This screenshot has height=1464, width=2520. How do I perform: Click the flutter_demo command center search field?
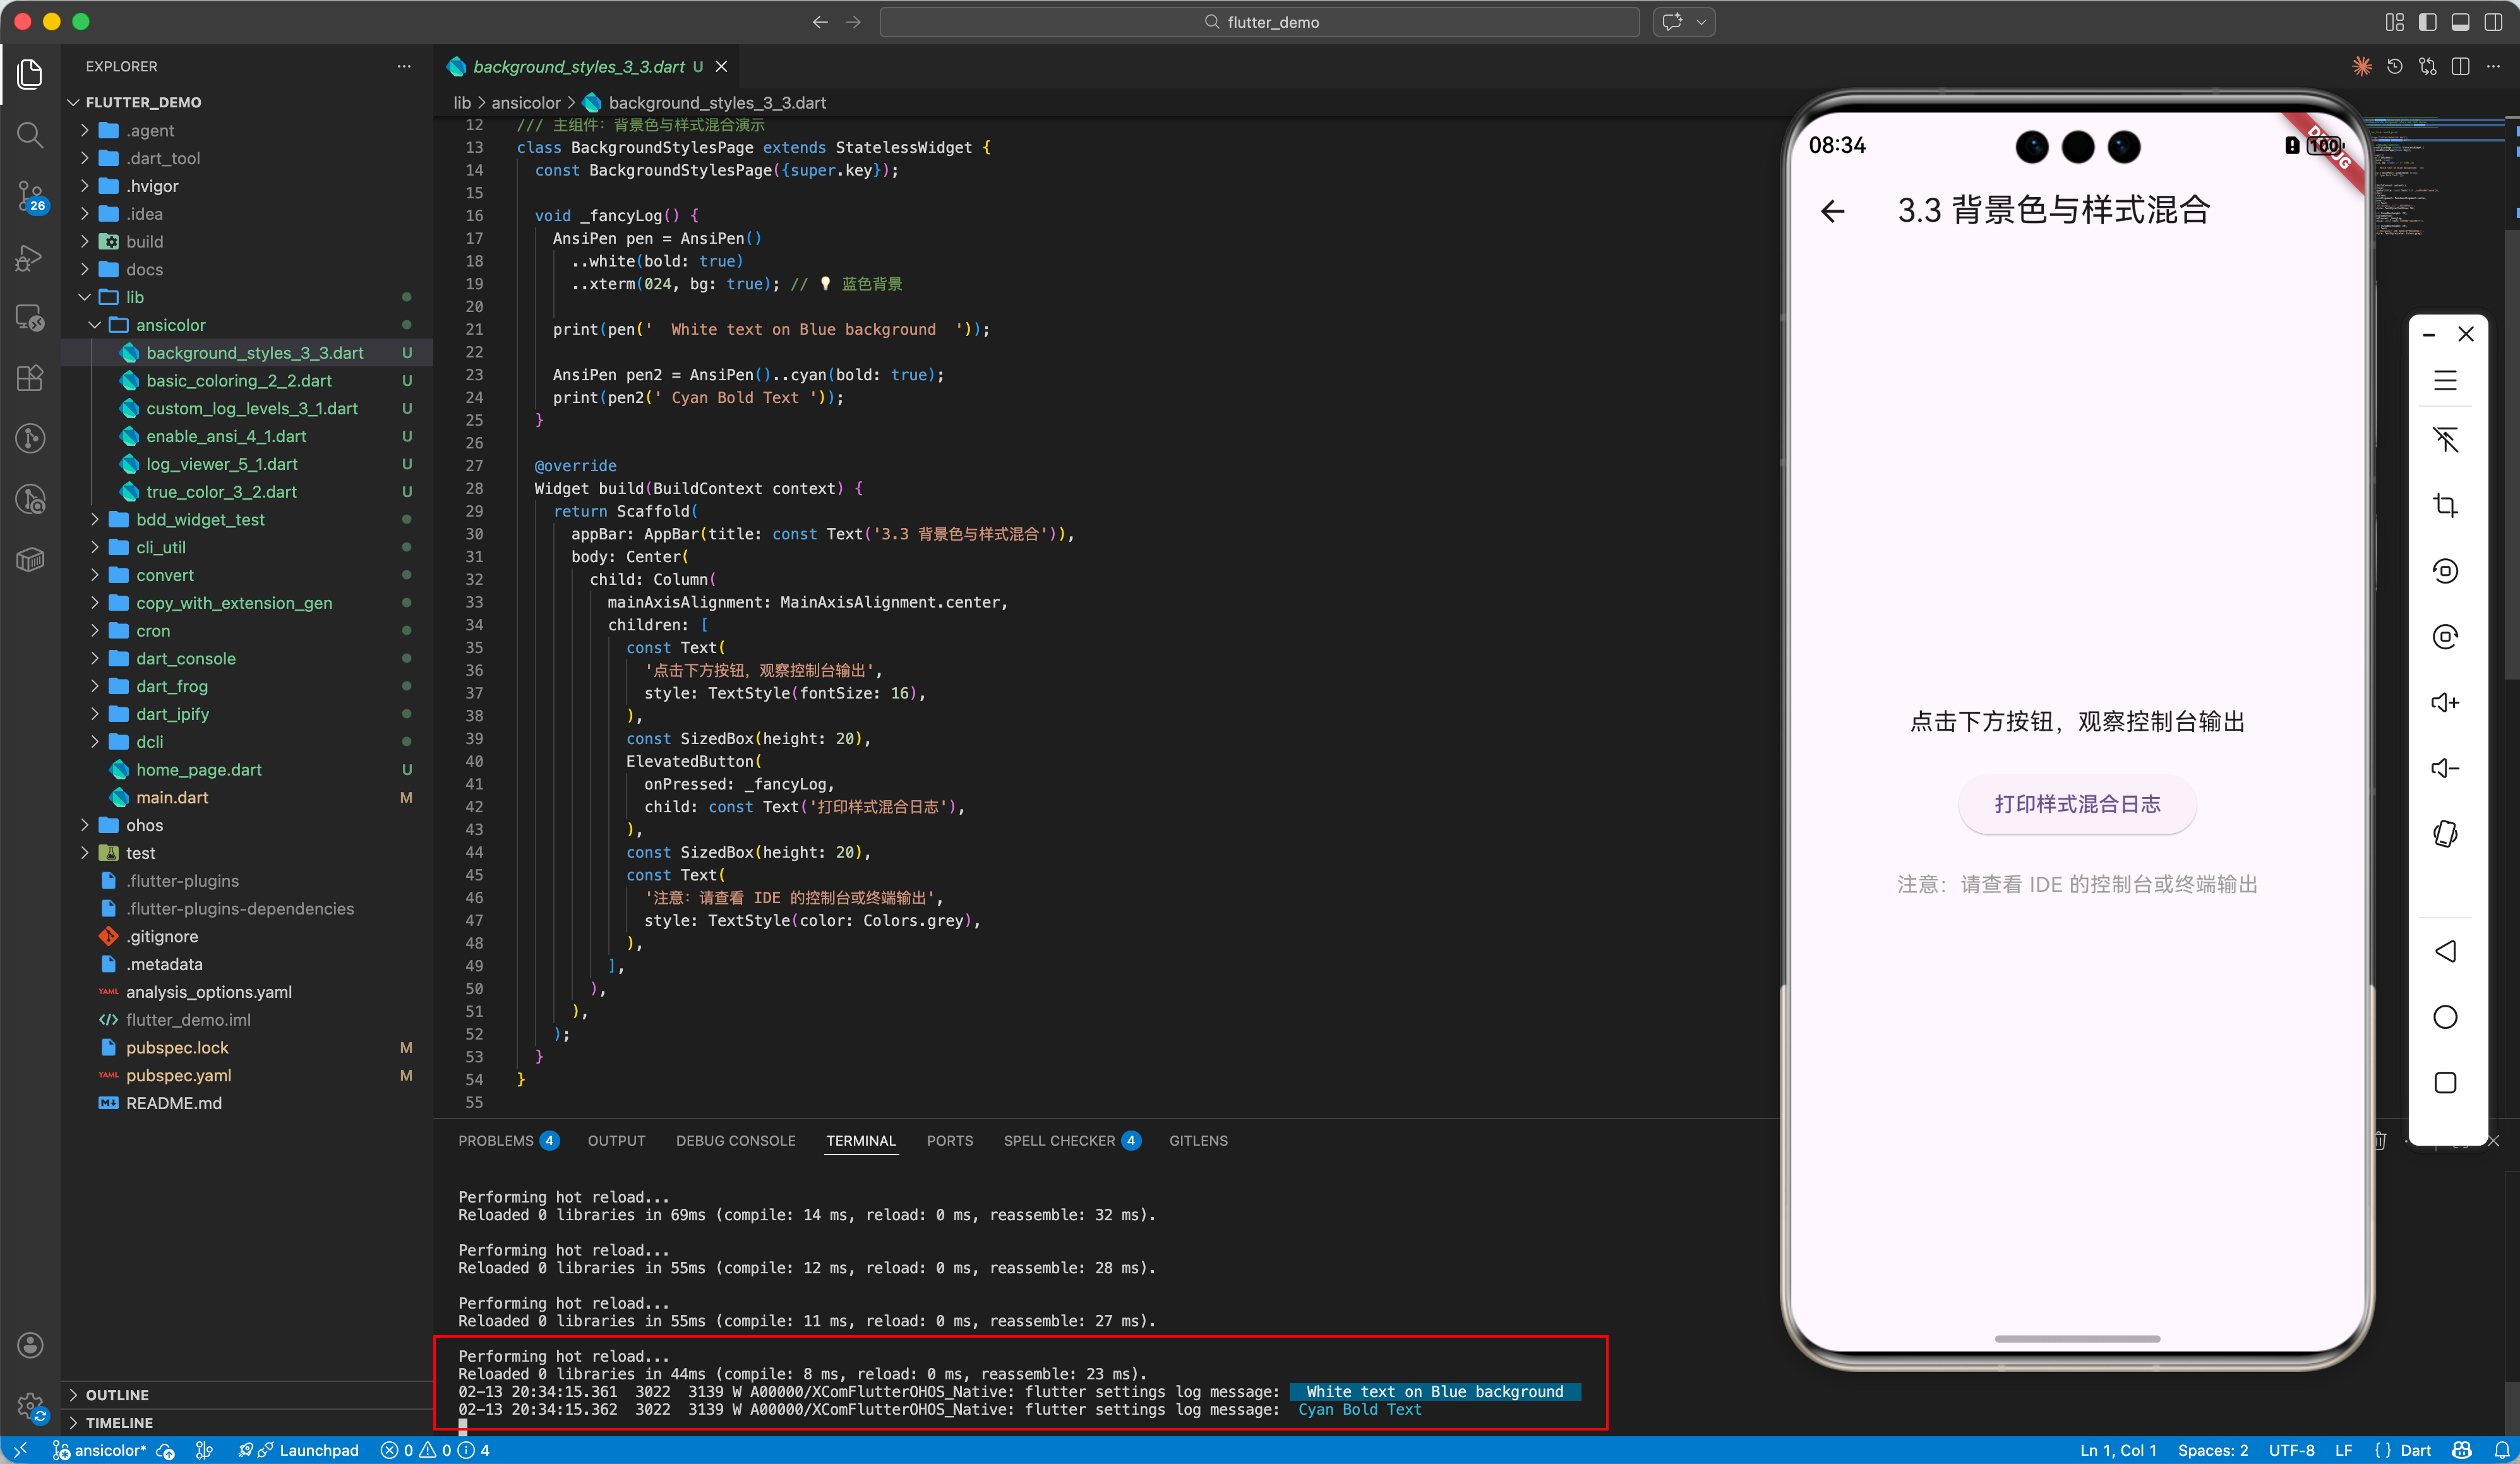(x=1259, y=22)
